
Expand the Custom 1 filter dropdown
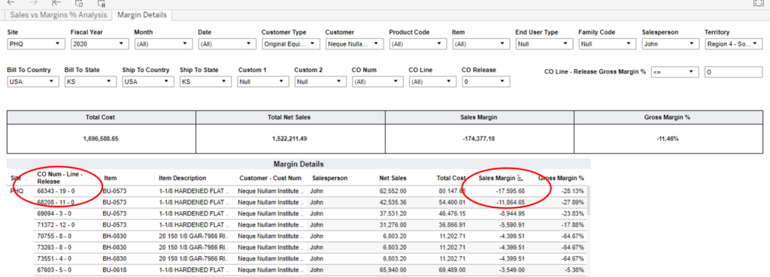(262, 82)
